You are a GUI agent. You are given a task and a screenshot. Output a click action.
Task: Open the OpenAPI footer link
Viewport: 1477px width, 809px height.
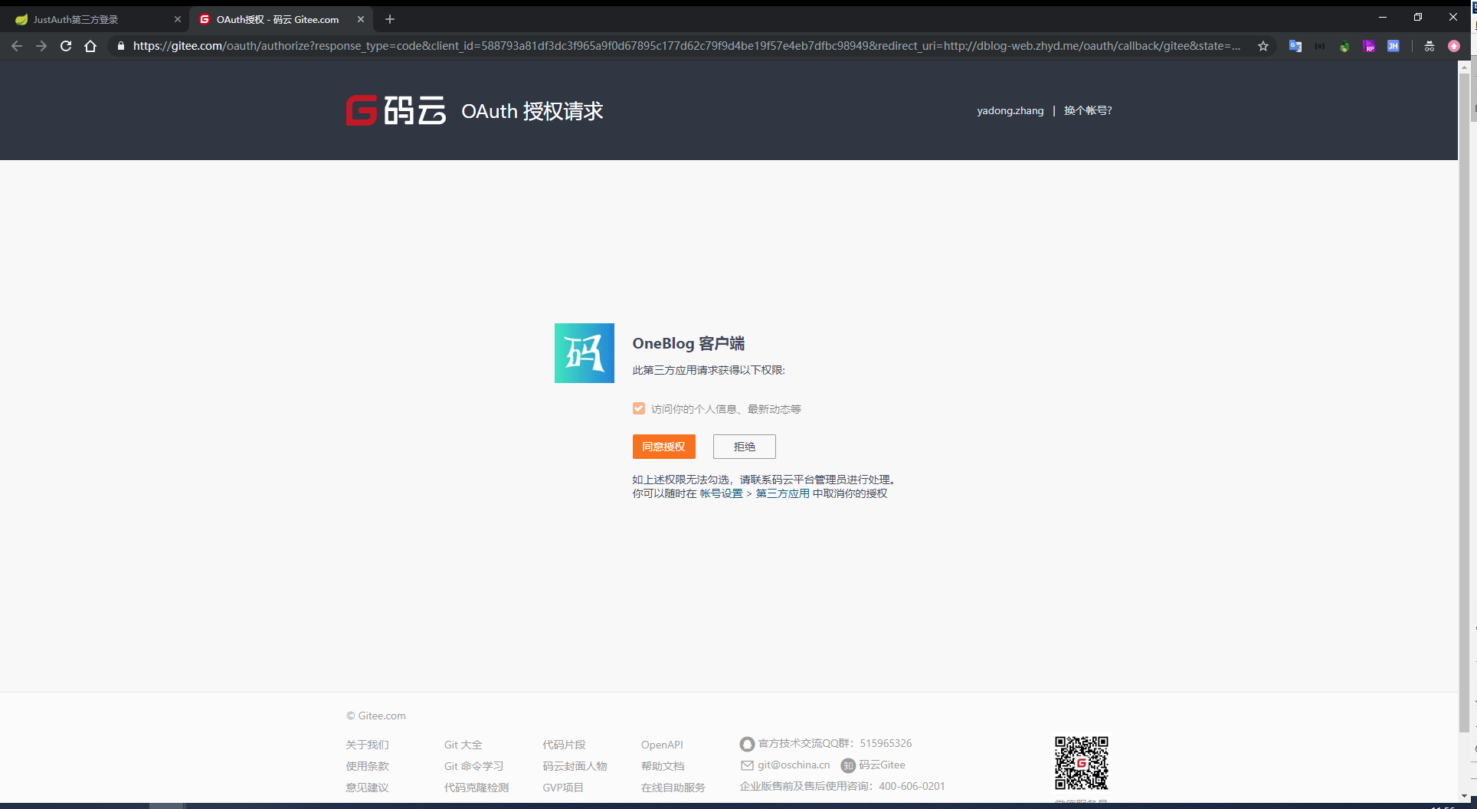(661, 744)
